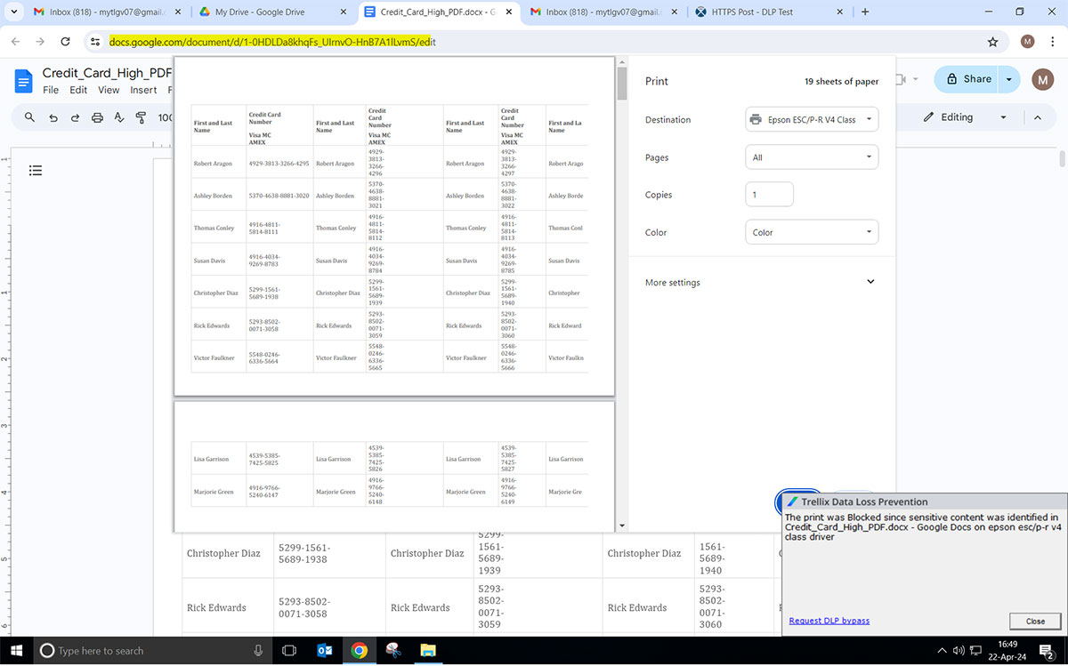Open the Color dropdown in print dialog
This screenshot has height=666, width=1068.
(x=811, y=232)
